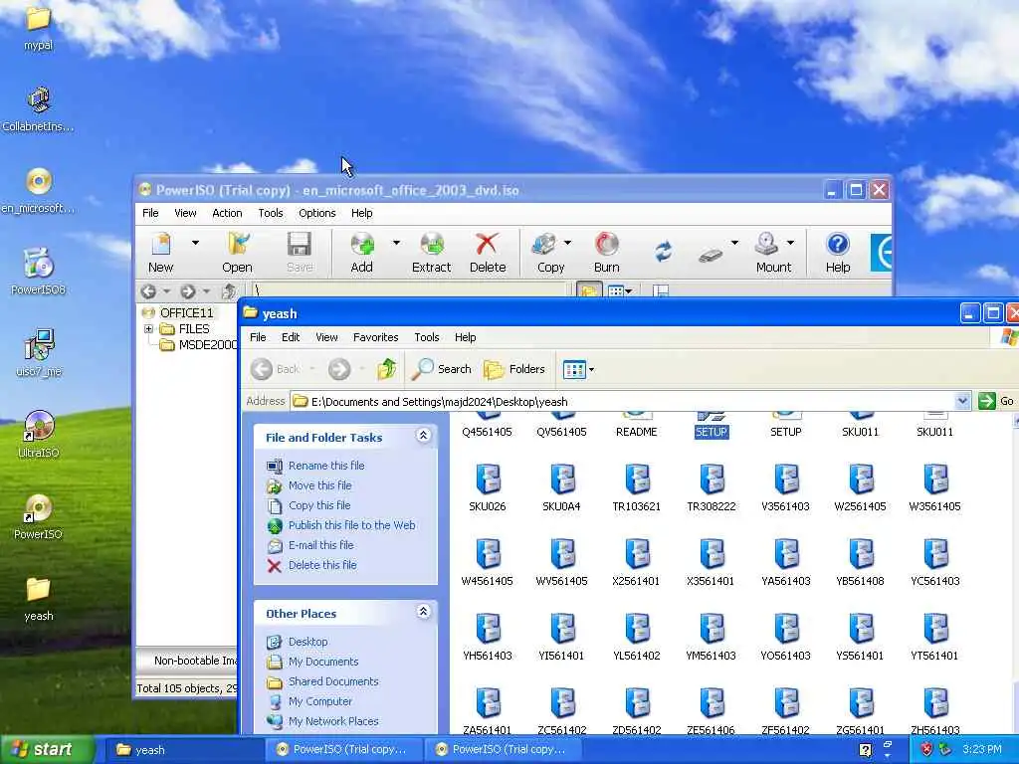The width and height of the screenshot is (1019, 764).
Task: Open the Favorites menu in yeash window
Action: 375,337
